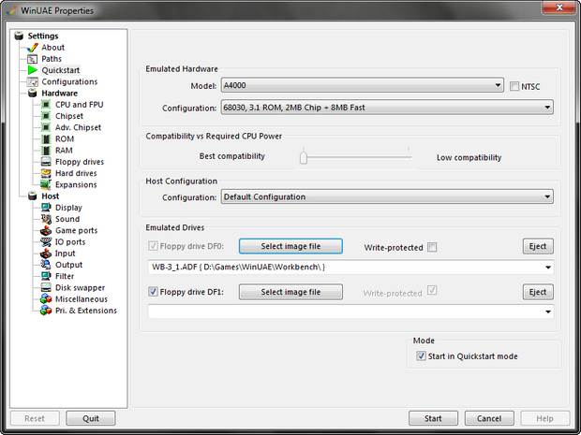581x435 pixels.
Task: Uncheck the Floppy drive DF1 checkbox
Action: pyautogui.click(x=153, y=292)
